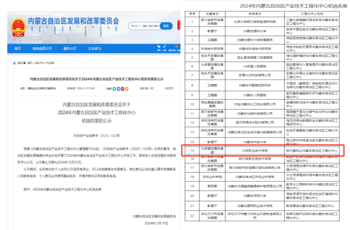This screenshot has width=350, height=230.
Task: Click signature 内蒙古自治区发展和改革委员会 above the date
Action: pos(154,216)
